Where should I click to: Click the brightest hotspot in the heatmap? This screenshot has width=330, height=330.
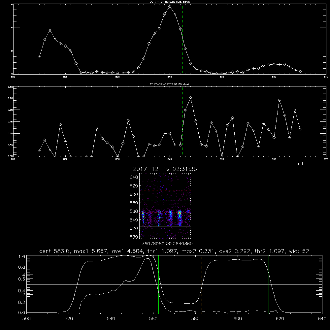(179, 213)
